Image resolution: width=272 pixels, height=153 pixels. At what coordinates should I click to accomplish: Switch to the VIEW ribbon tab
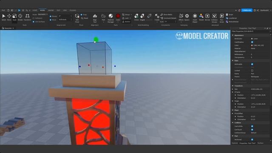point(65,10)
